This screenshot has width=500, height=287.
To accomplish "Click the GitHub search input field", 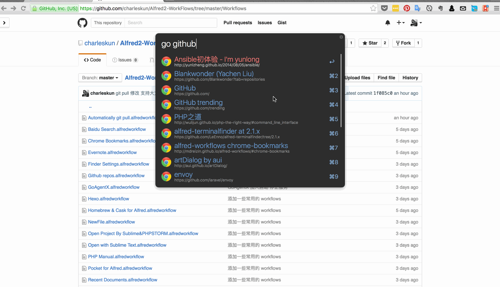I will point(171,23).
